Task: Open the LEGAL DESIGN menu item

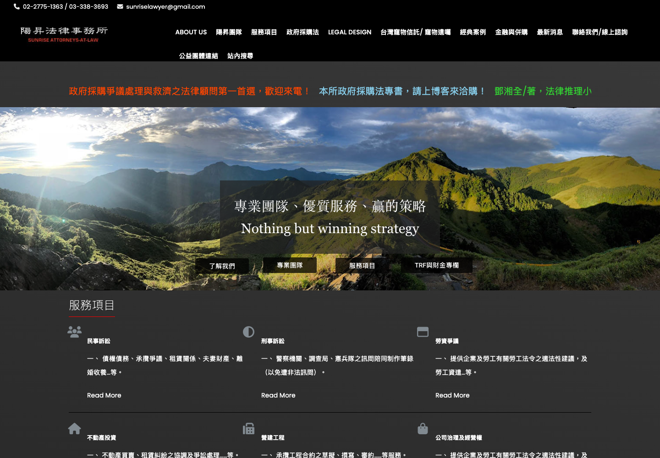Action: (x=350, y=32)
